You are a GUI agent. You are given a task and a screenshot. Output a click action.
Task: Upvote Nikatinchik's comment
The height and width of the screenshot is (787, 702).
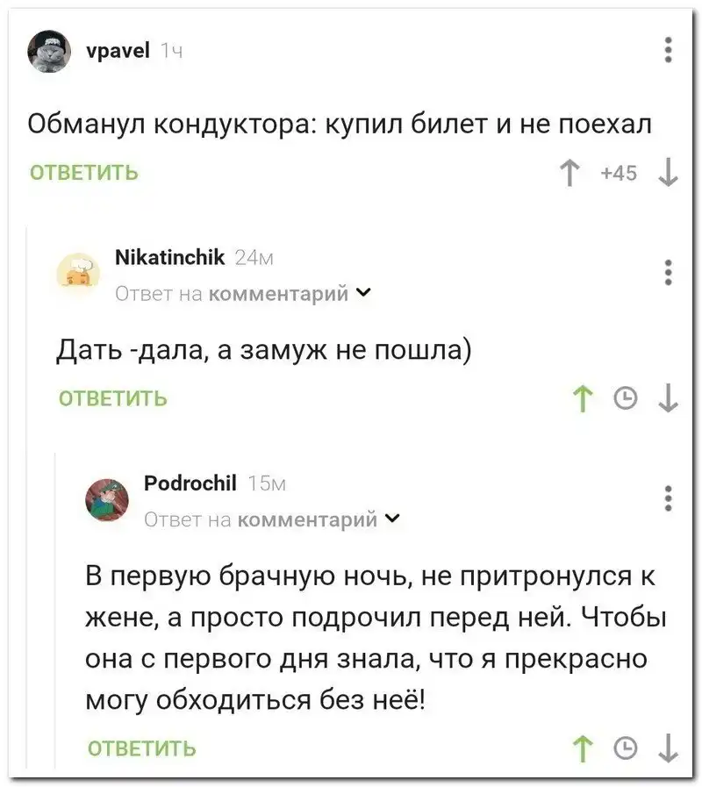[x=581, y=399]
